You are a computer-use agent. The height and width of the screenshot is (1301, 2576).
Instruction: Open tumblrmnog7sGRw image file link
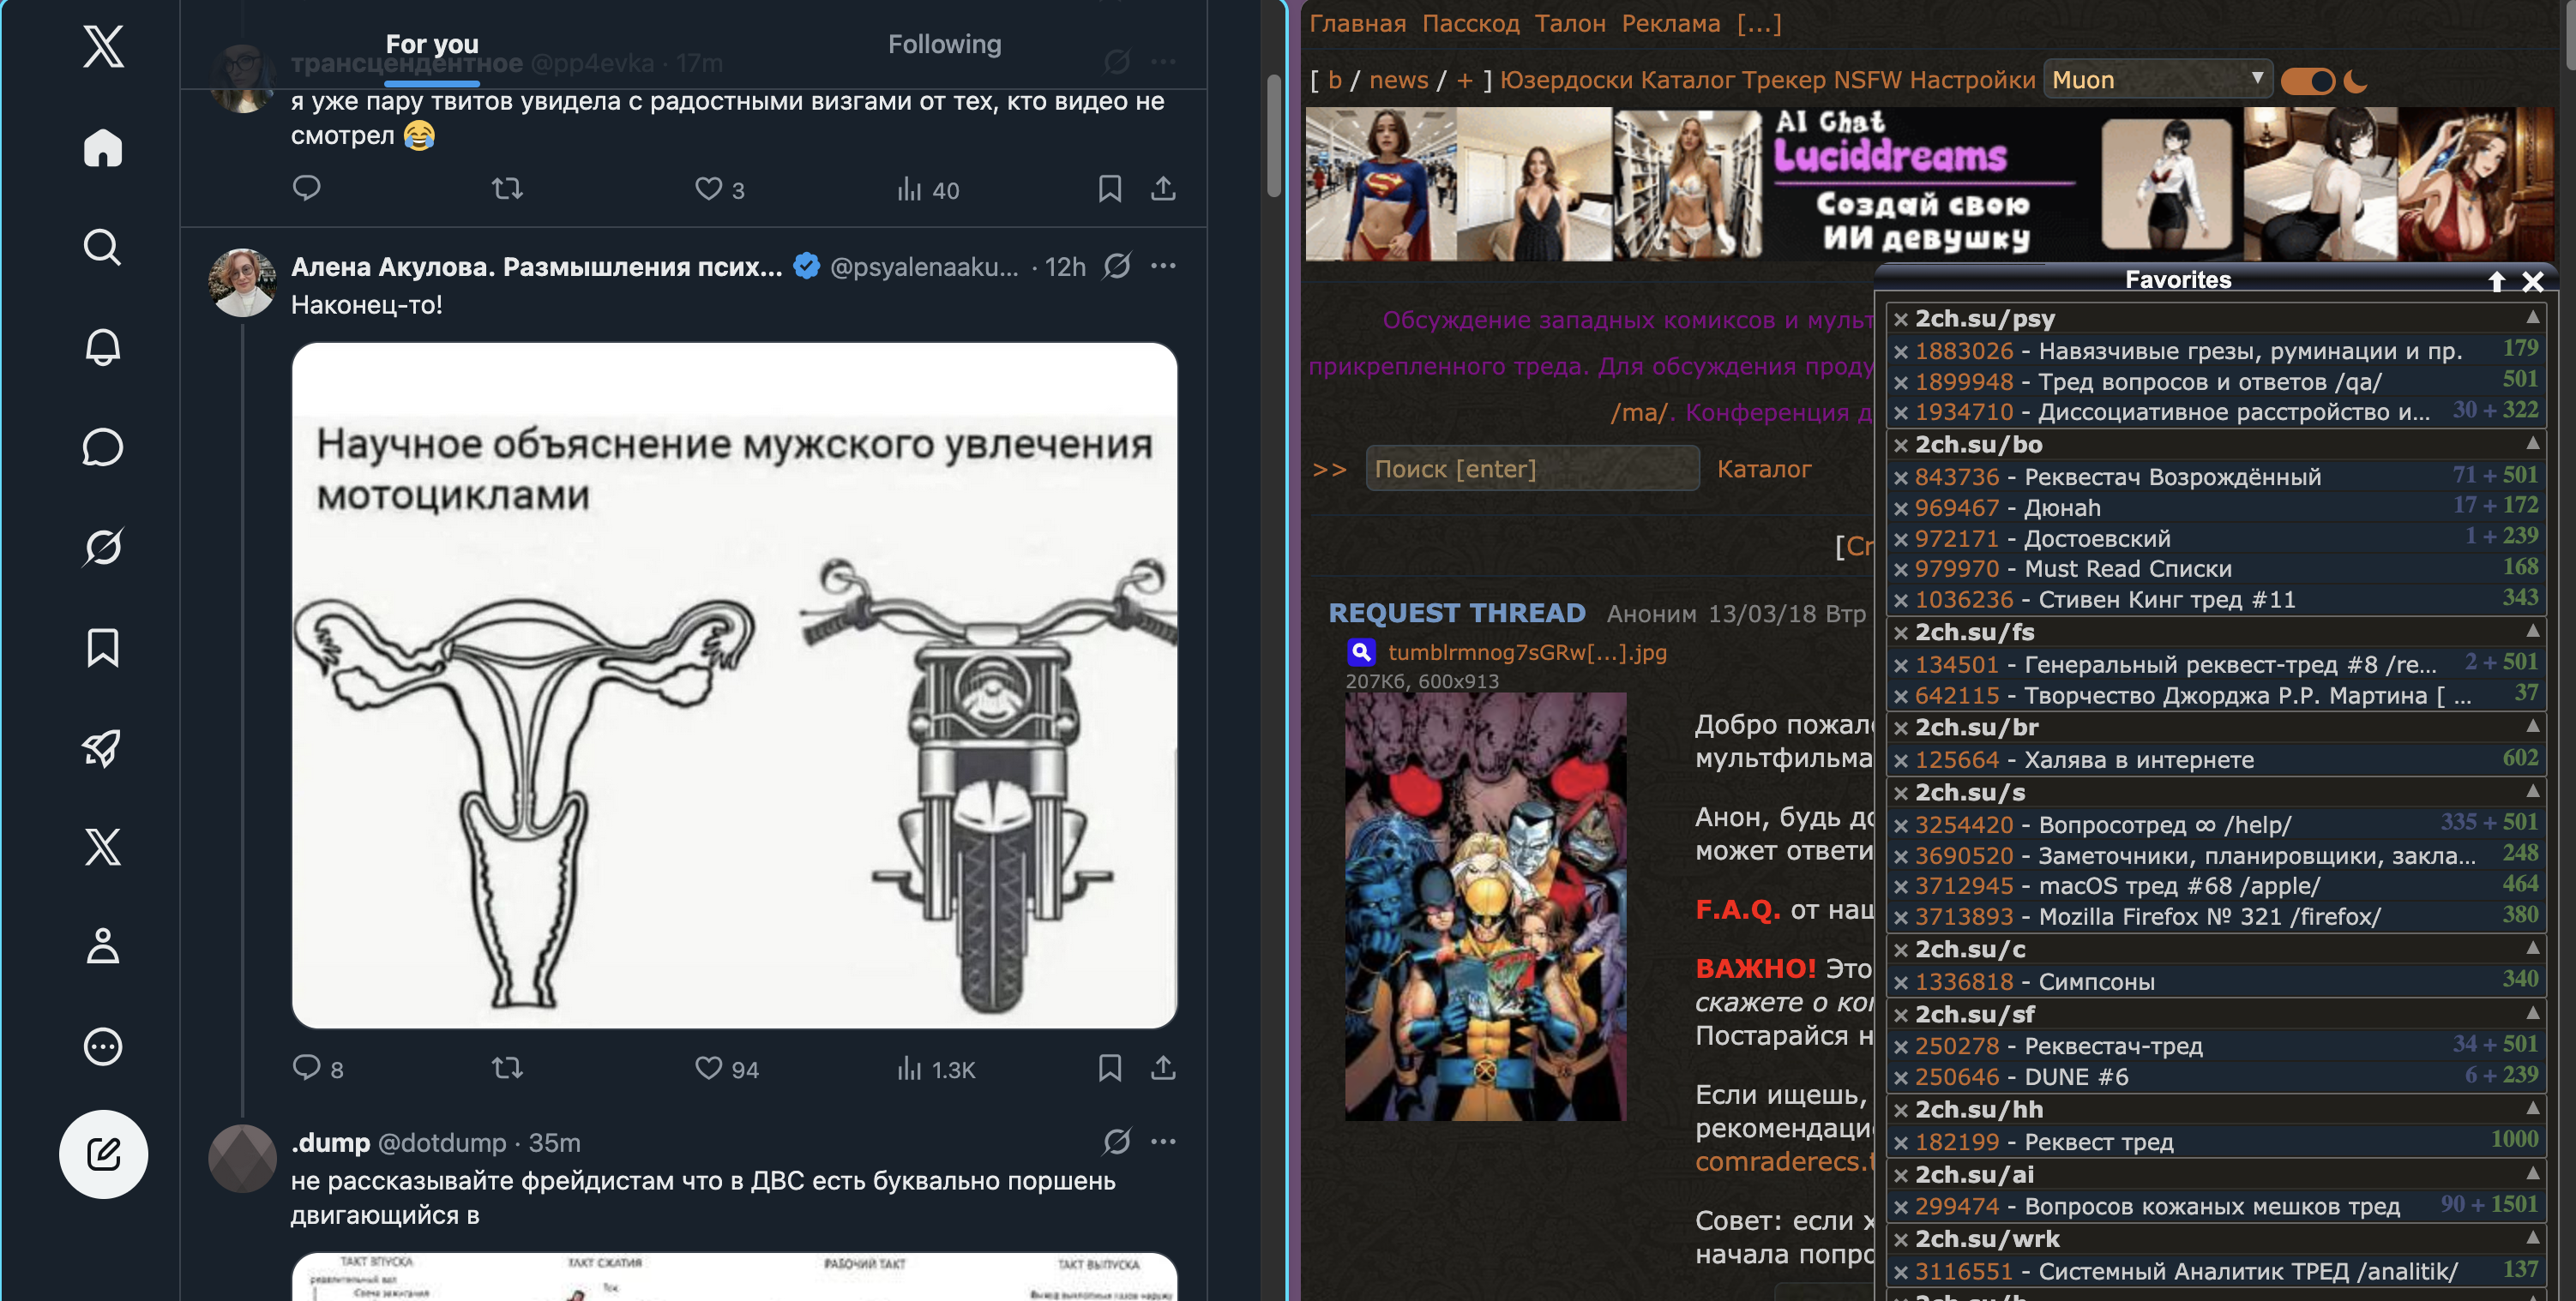coord(1527,651)
